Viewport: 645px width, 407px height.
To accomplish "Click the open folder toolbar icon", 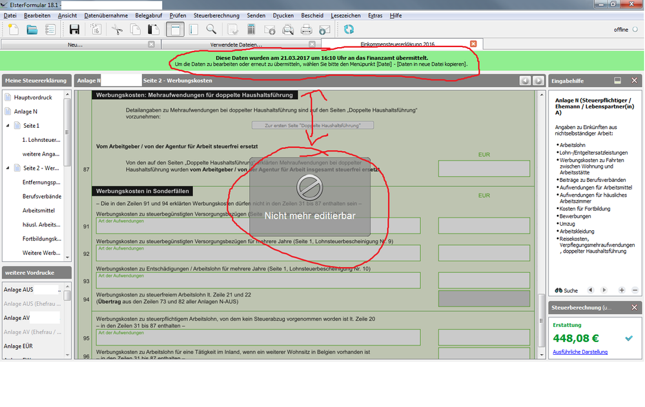I will pos(32,29).
